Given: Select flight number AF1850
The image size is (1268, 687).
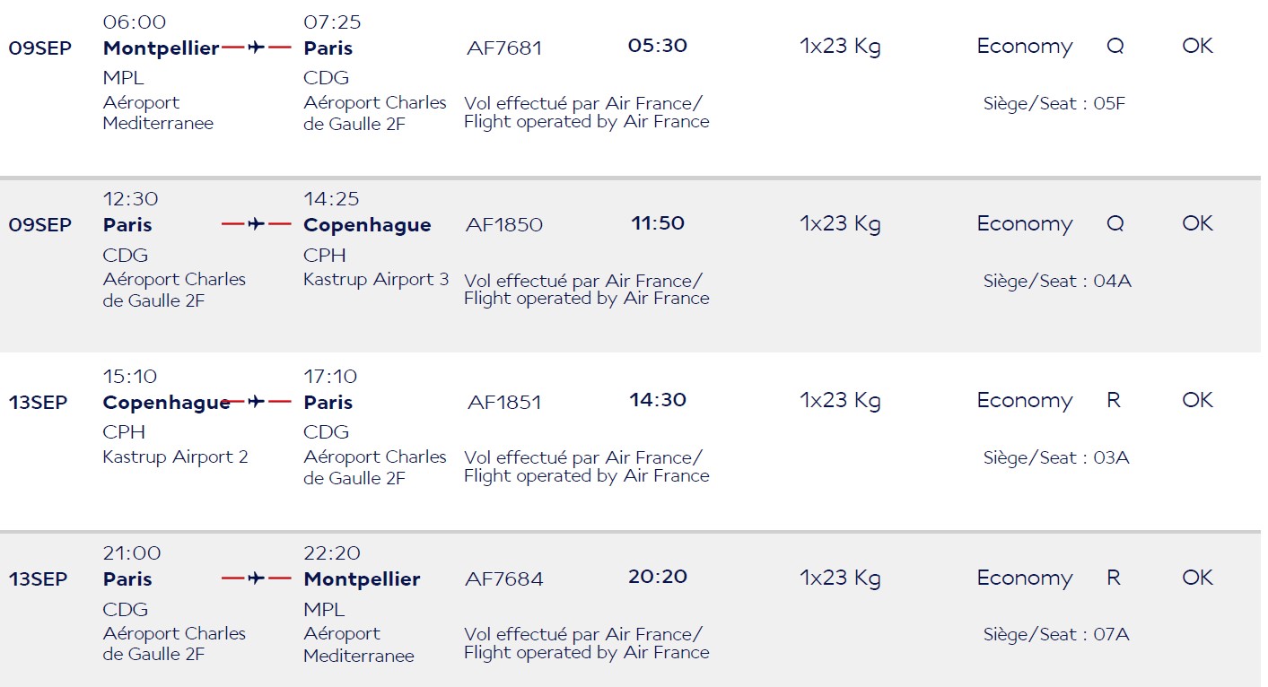Looking at the screenshot, I should [504, 225].
